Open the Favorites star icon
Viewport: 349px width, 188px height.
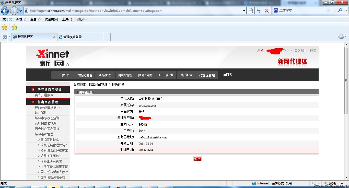point(5,27)
